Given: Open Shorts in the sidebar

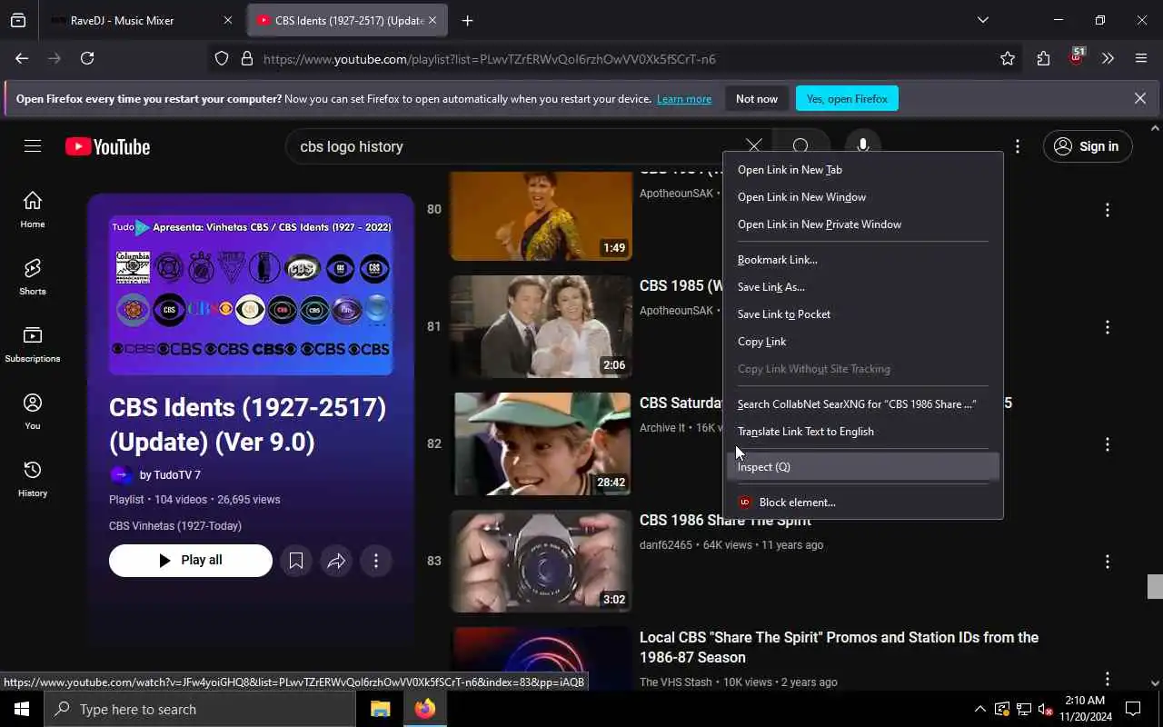Looking at the screenshot, I should point(33,277).
